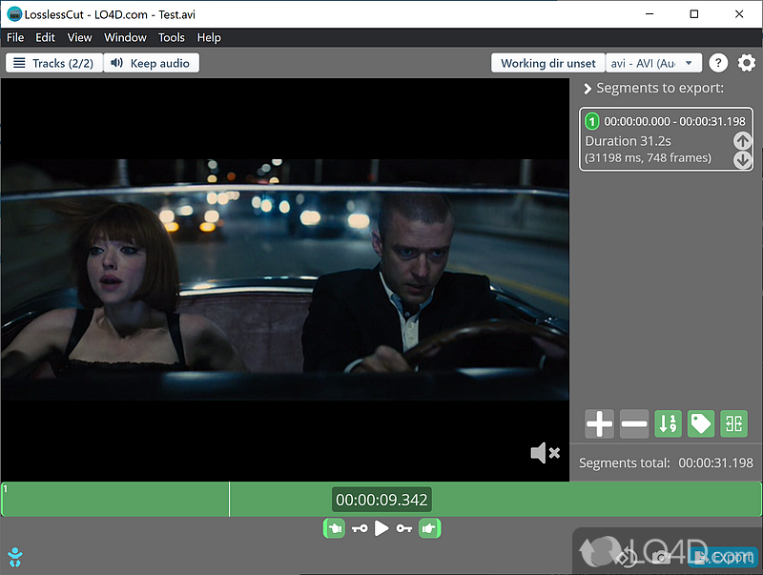Click the Working dir unset button

[547, 63]
